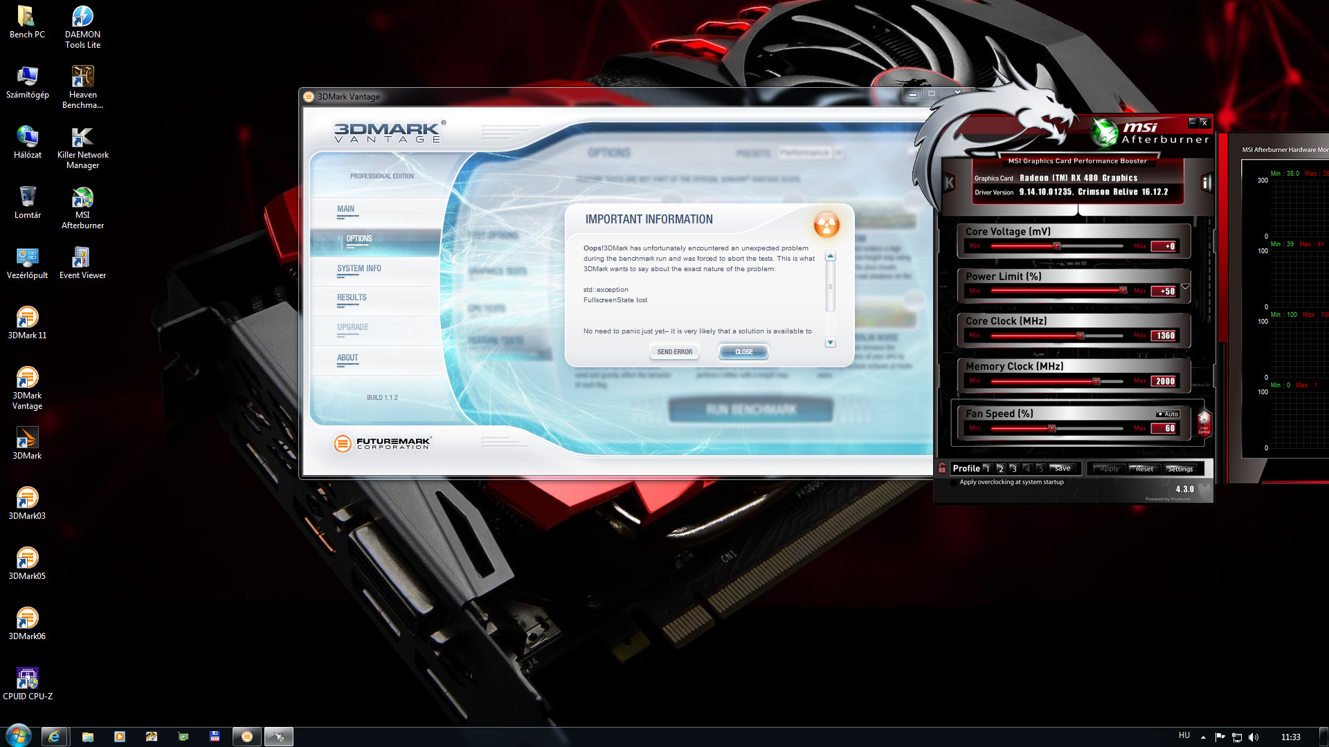Screen dimensions: 1329x747
Task: Click the Memory Clock value field 2000
Action: point(1164,381)
